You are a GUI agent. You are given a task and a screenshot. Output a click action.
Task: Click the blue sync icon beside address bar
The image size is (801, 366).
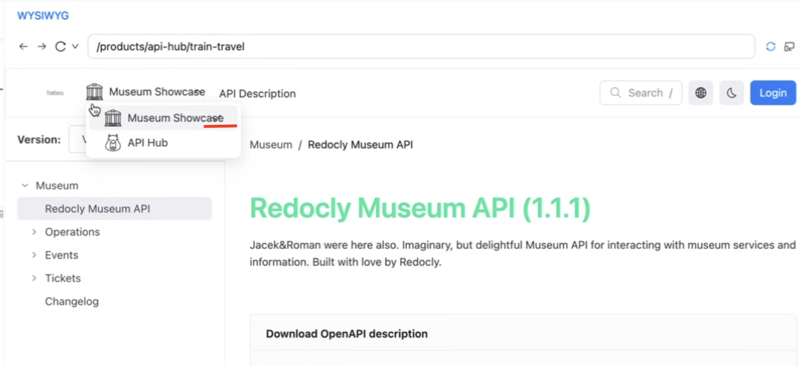click(771, 47)
